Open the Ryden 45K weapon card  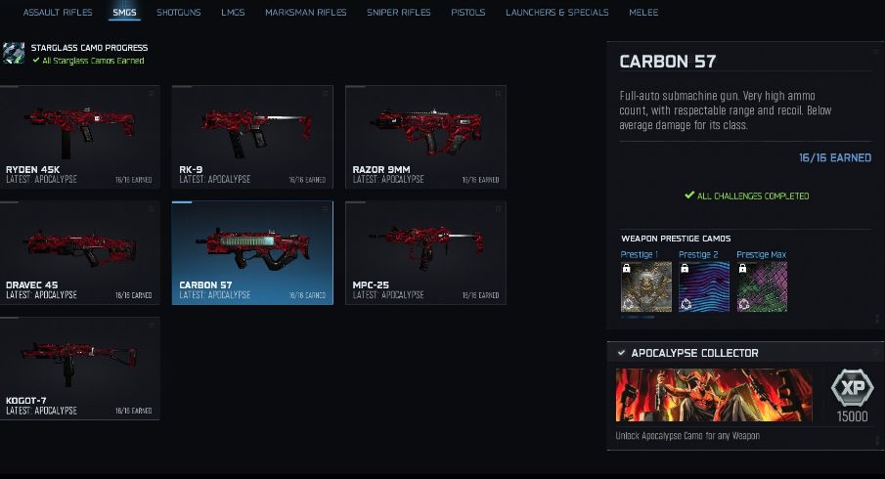click(79, 137)
